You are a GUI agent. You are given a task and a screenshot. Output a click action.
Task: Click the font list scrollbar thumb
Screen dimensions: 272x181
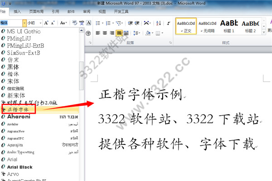(x=82, y=75)
